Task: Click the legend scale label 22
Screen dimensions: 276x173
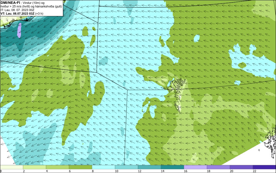Action: coord(254,171)
